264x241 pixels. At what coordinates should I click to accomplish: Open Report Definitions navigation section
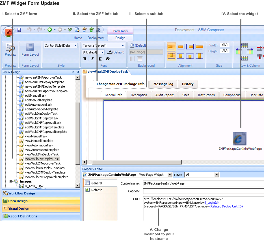41,216
